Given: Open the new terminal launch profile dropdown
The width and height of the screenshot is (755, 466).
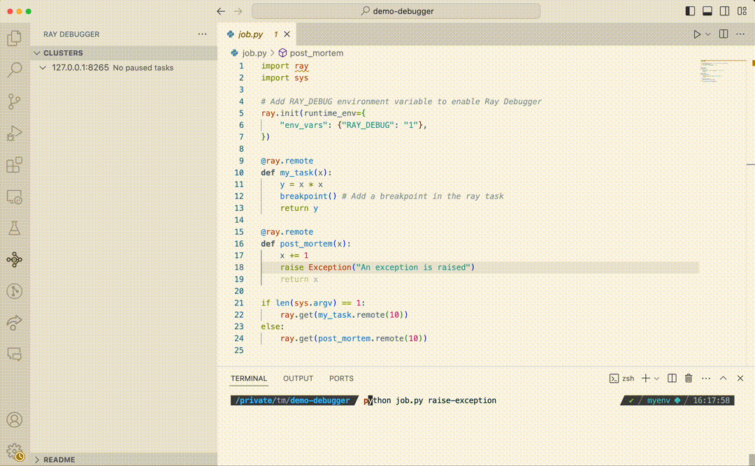Looking at the screenshot, I should [656, 378].
